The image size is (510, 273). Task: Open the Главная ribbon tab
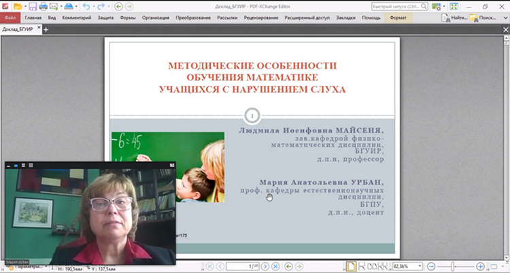click(x=33, y=18)
